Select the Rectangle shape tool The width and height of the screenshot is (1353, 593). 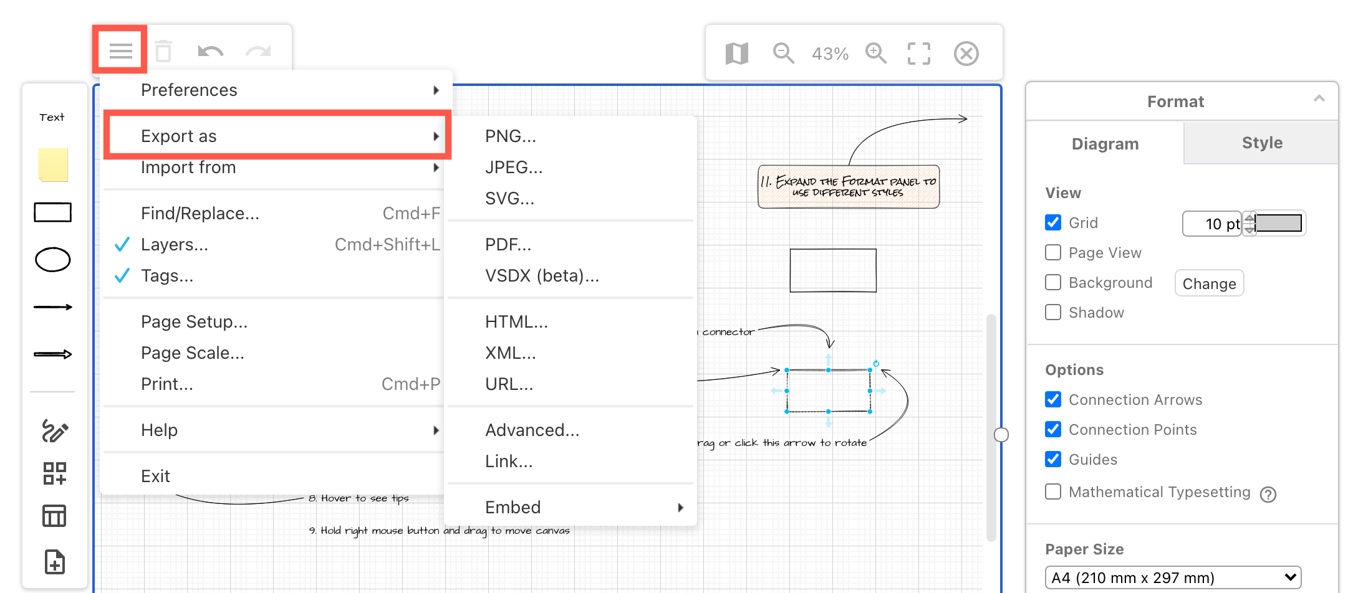(x=52, y=212)
